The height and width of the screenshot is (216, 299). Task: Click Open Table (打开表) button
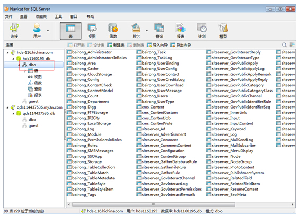pos(76,45)
